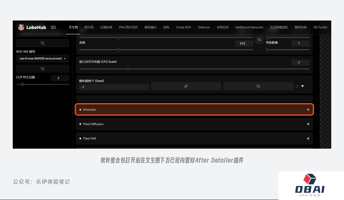Open the Deforum tab
Image resolution: width=344 pixels, height=200 pixels.
click(204, 27)
